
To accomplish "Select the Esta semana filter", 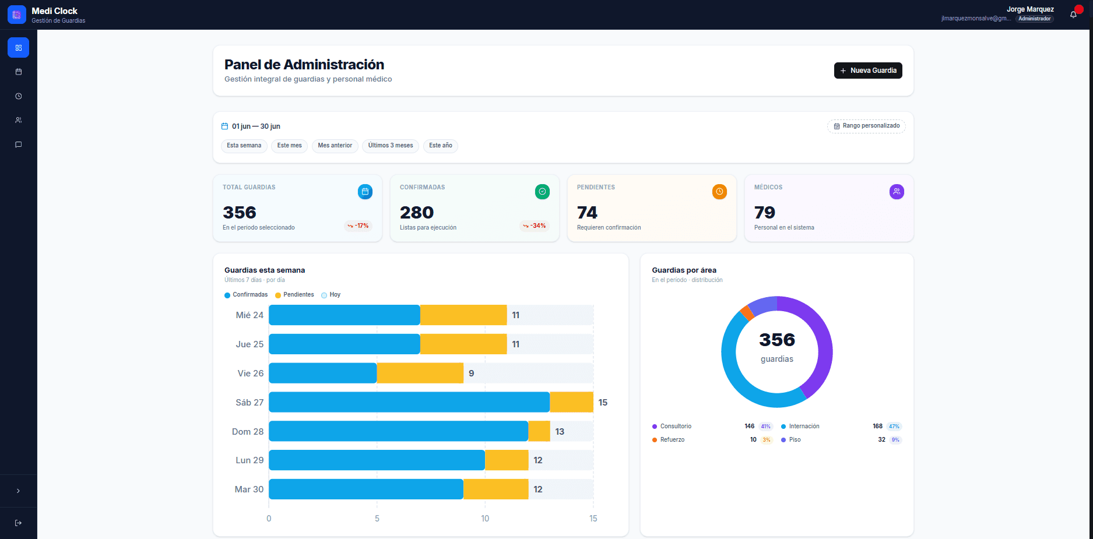I will [x=244, y=146].
